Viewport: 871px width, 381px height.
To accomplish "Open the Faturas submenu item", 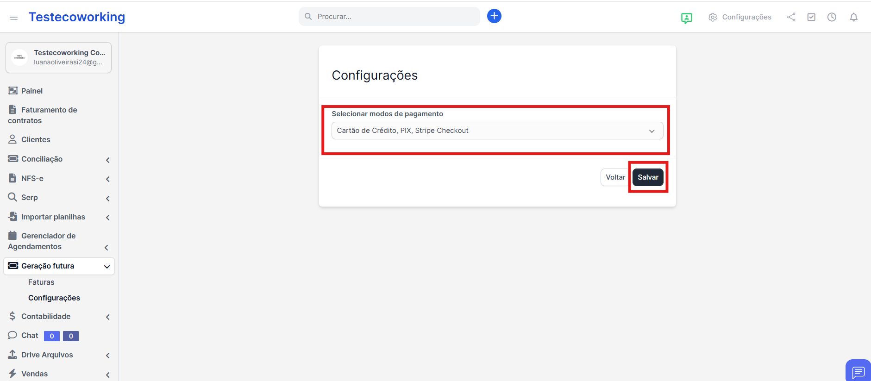I will pos(41,282).
